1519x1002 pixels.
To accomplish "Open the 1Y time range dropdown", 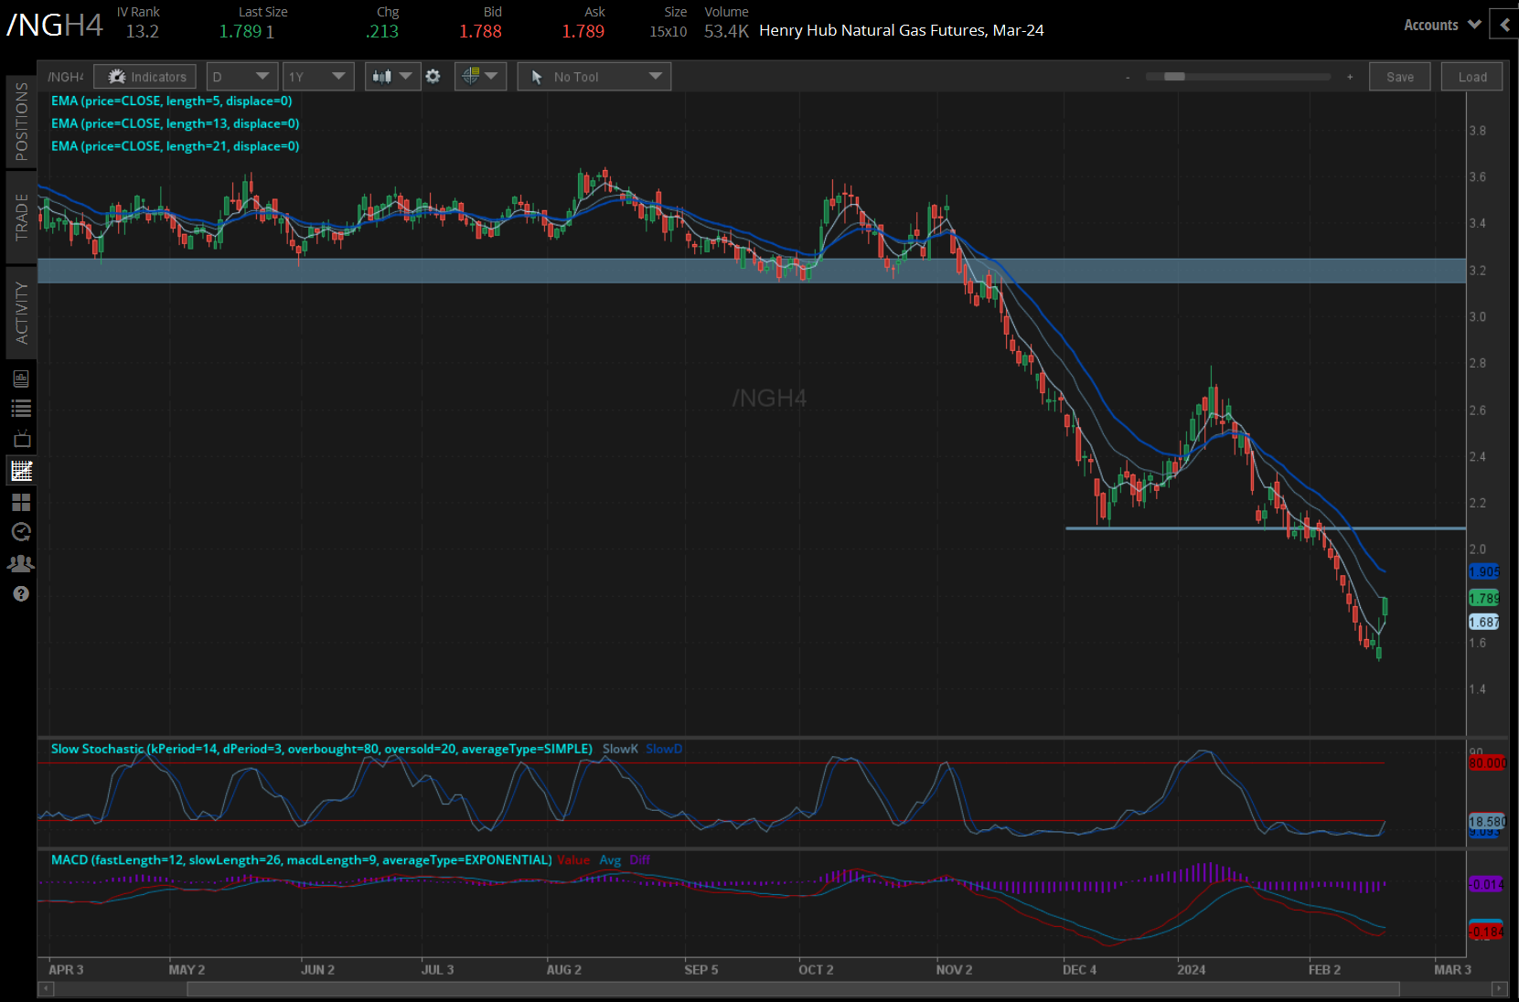I will pos(317,77).
